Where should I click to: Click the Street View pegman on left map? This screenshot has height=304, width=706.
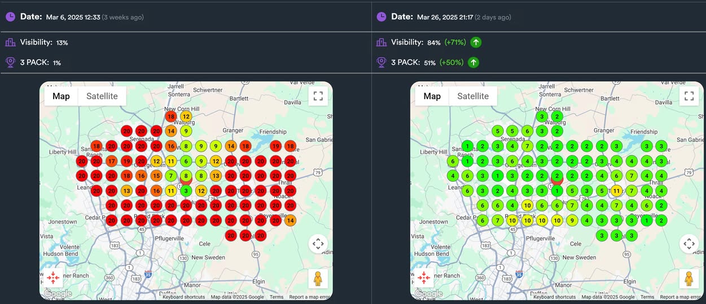click(318, 279)
